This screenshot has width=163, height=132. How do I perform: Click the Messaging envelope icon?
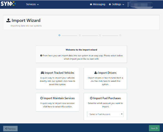(x=91, y=4)
